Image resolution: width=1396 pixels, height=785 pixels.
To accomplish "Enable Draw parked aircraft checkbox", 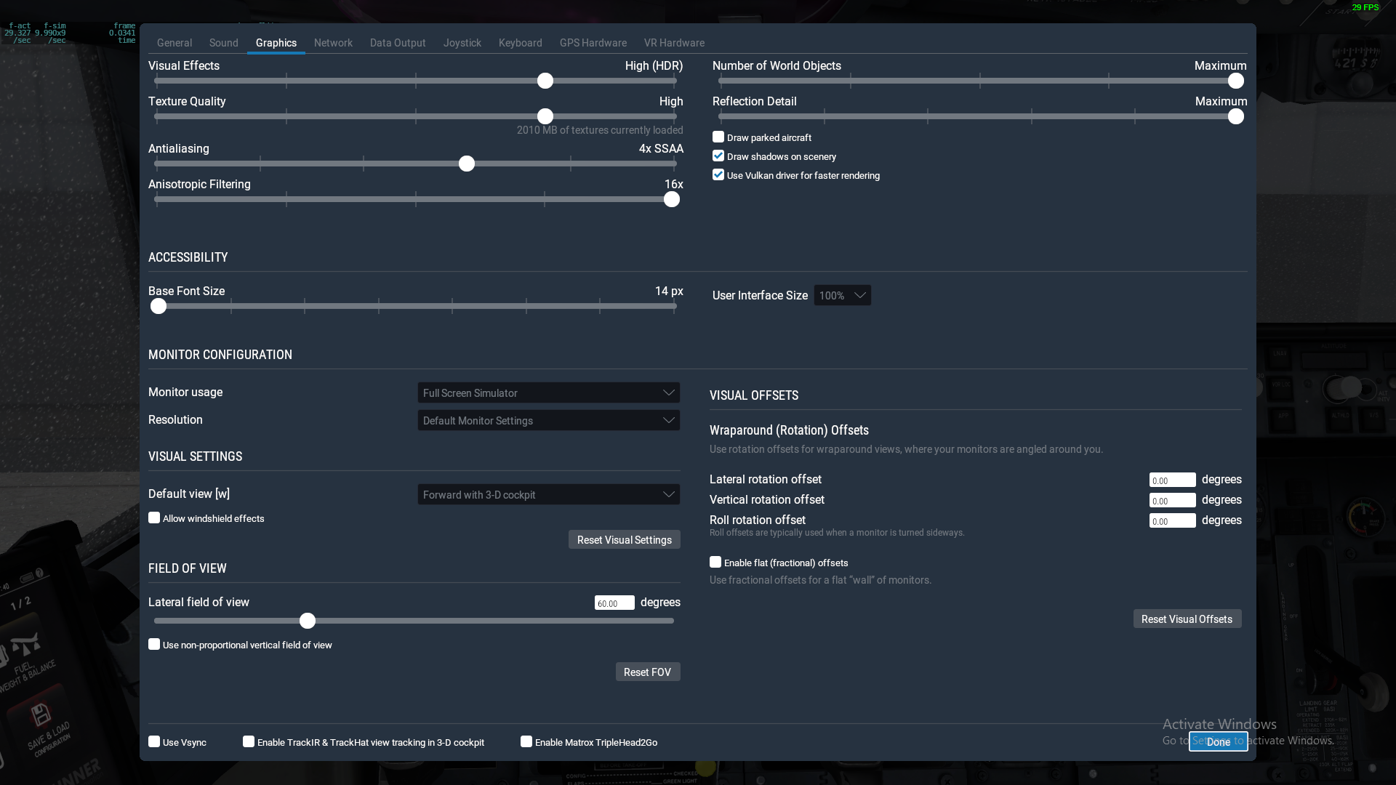I will (x=718, y=137).
